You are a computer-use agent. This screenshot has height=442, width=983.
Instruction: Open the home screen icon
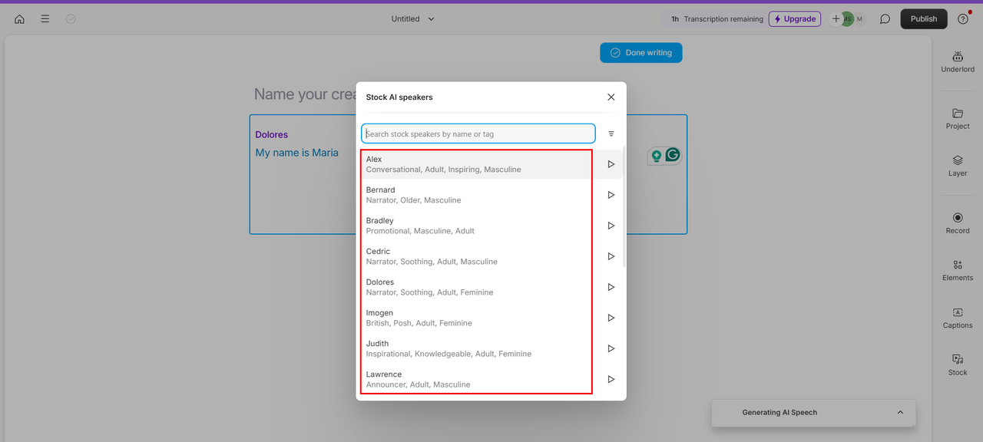(x=19, y=19)
